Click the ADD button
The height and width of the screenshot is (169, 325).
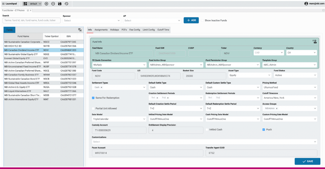click(191, 20)
